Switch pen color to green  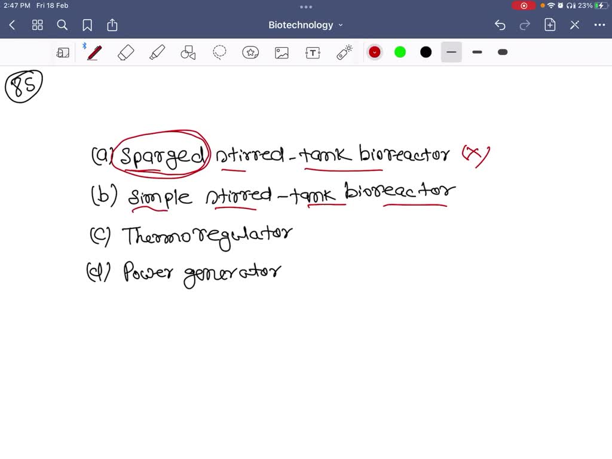click(399, 52)
